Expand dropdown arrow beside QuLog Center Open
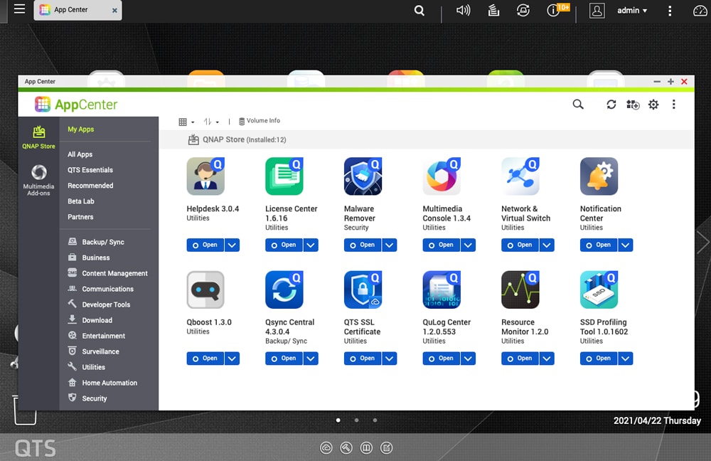 pos(468,359)
